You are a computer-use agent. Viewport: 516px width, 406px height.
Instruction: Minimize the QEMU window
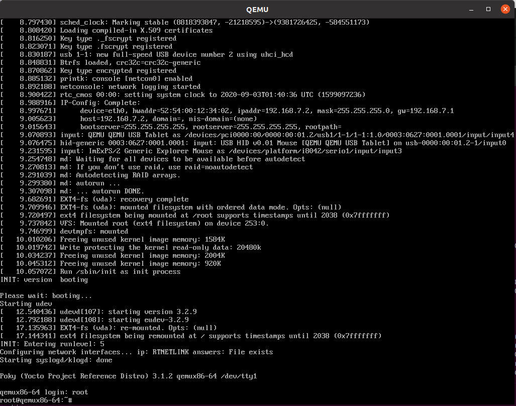[x=471, y=9]
